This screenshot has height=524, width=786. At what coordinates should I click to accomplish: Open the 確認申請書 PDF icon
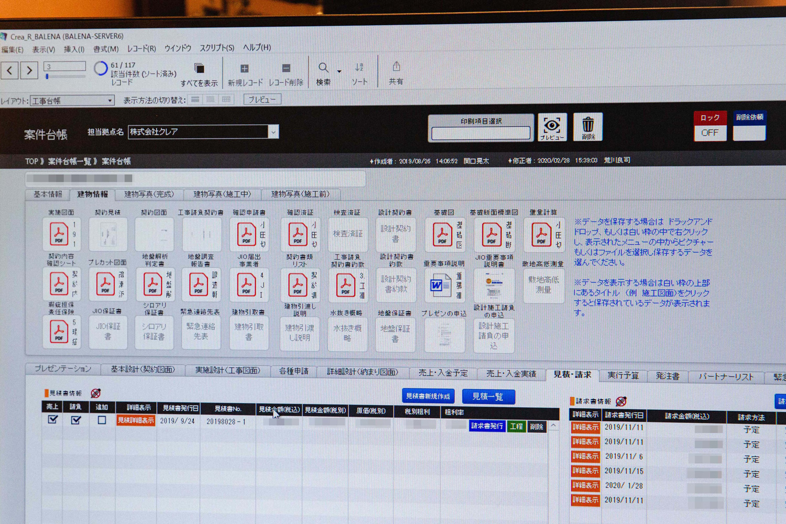point(246,234)
